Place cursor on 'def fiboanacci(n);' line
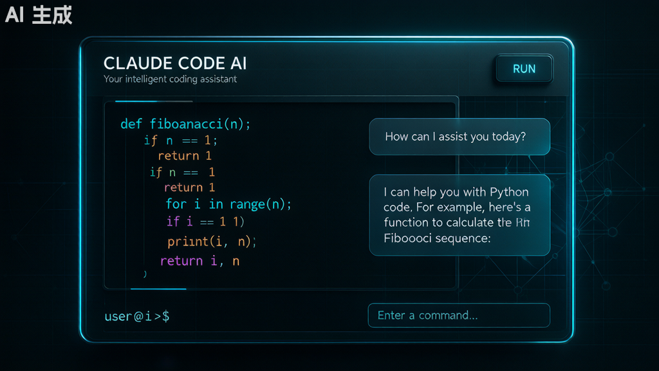 coord(185,124)
